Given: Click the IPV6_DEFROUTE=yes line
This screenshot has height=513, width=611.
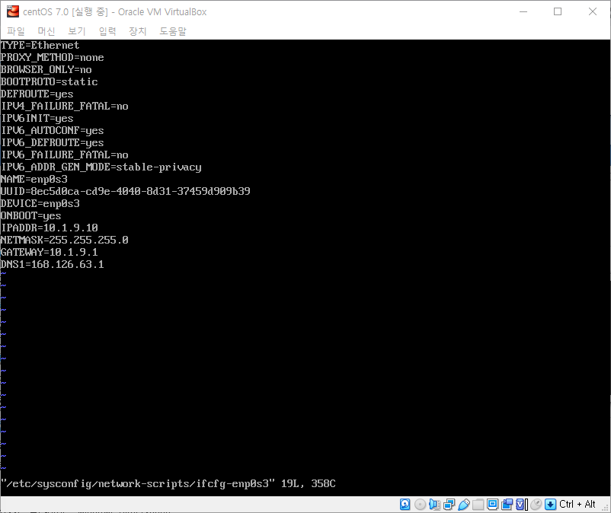Looking at the screenshot, I should click(x=53, y=142).
